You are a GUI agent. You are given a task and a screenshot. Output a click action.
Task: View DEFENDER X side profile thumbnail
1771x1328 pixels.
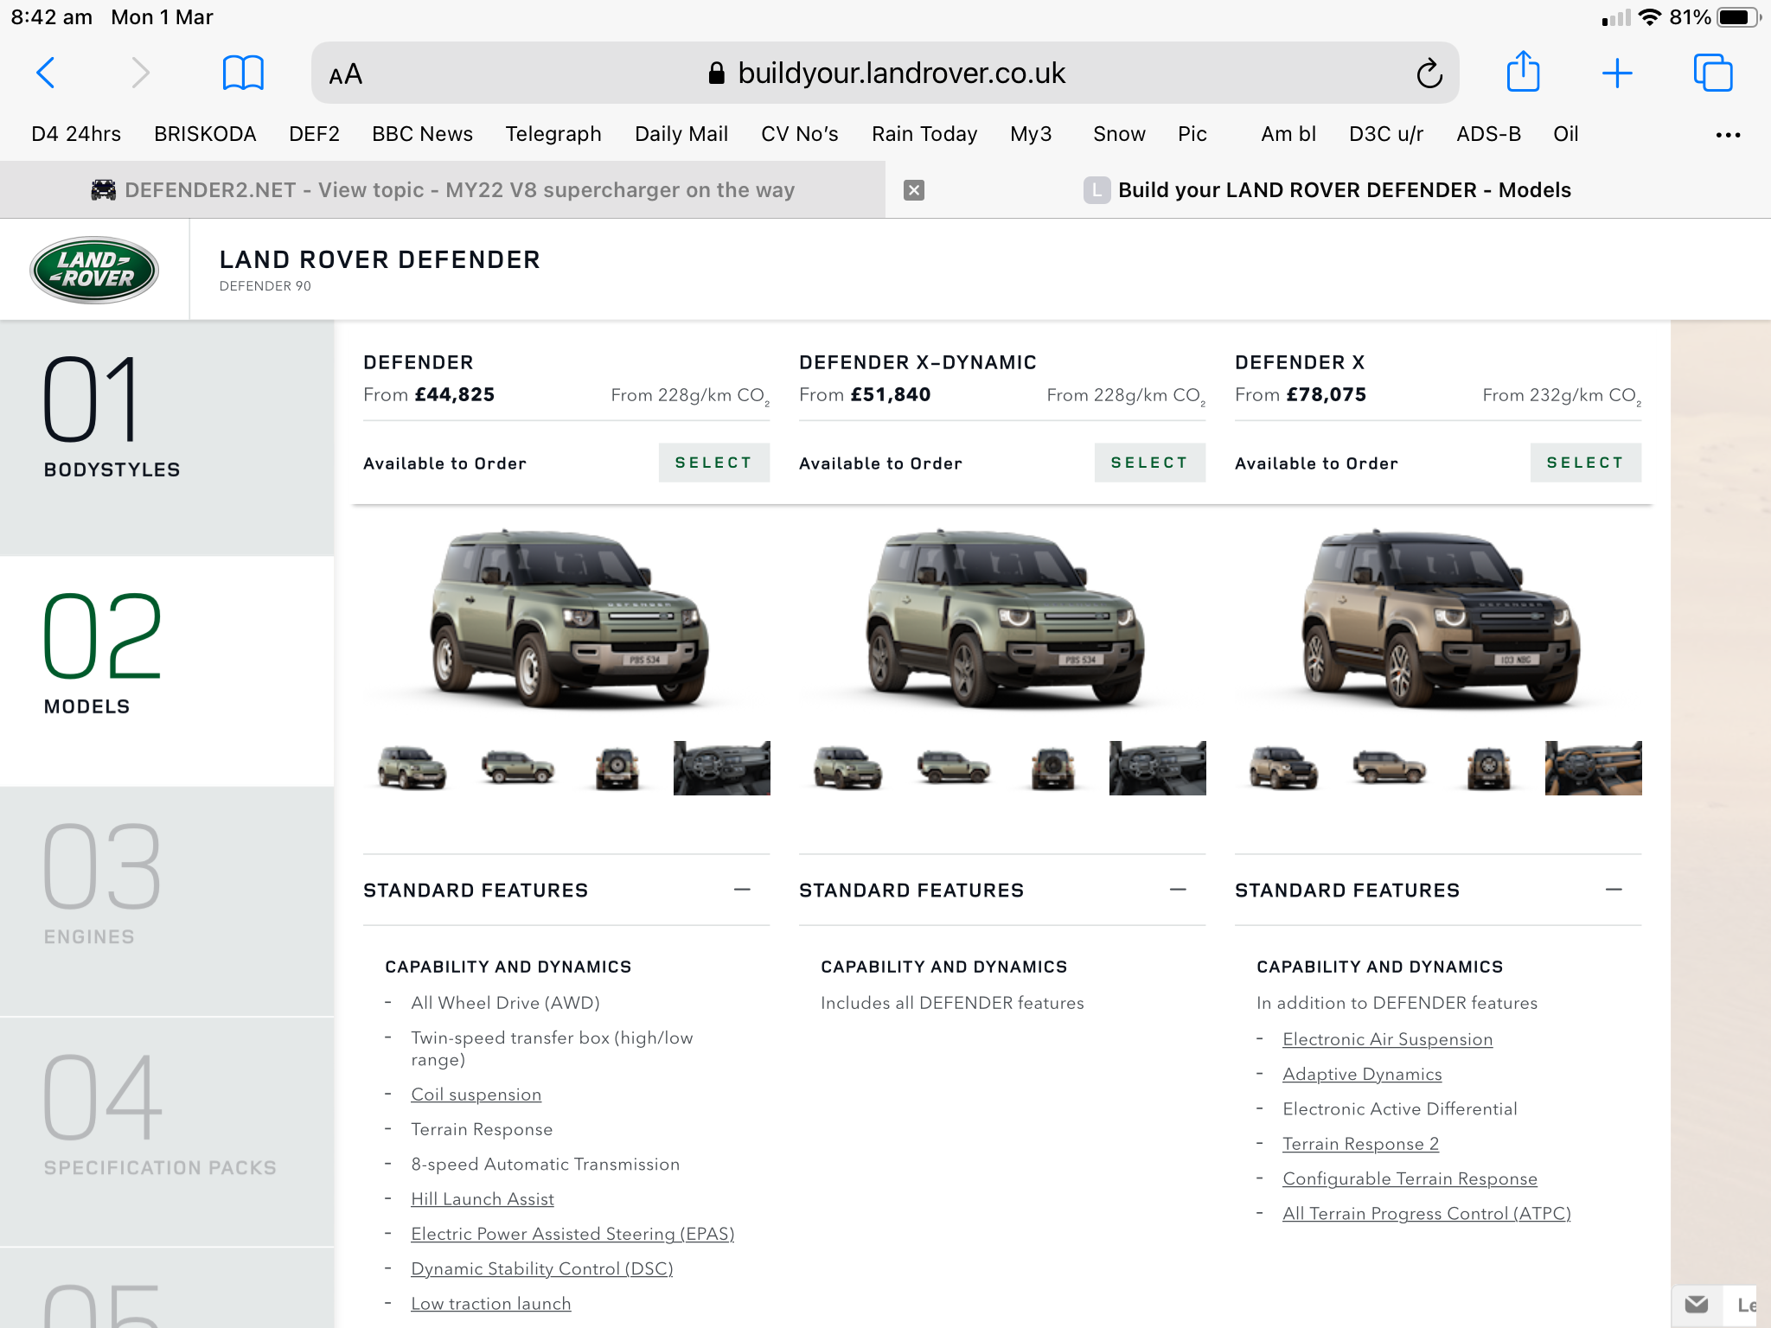pyautogui.click(x=1389, y=768)
